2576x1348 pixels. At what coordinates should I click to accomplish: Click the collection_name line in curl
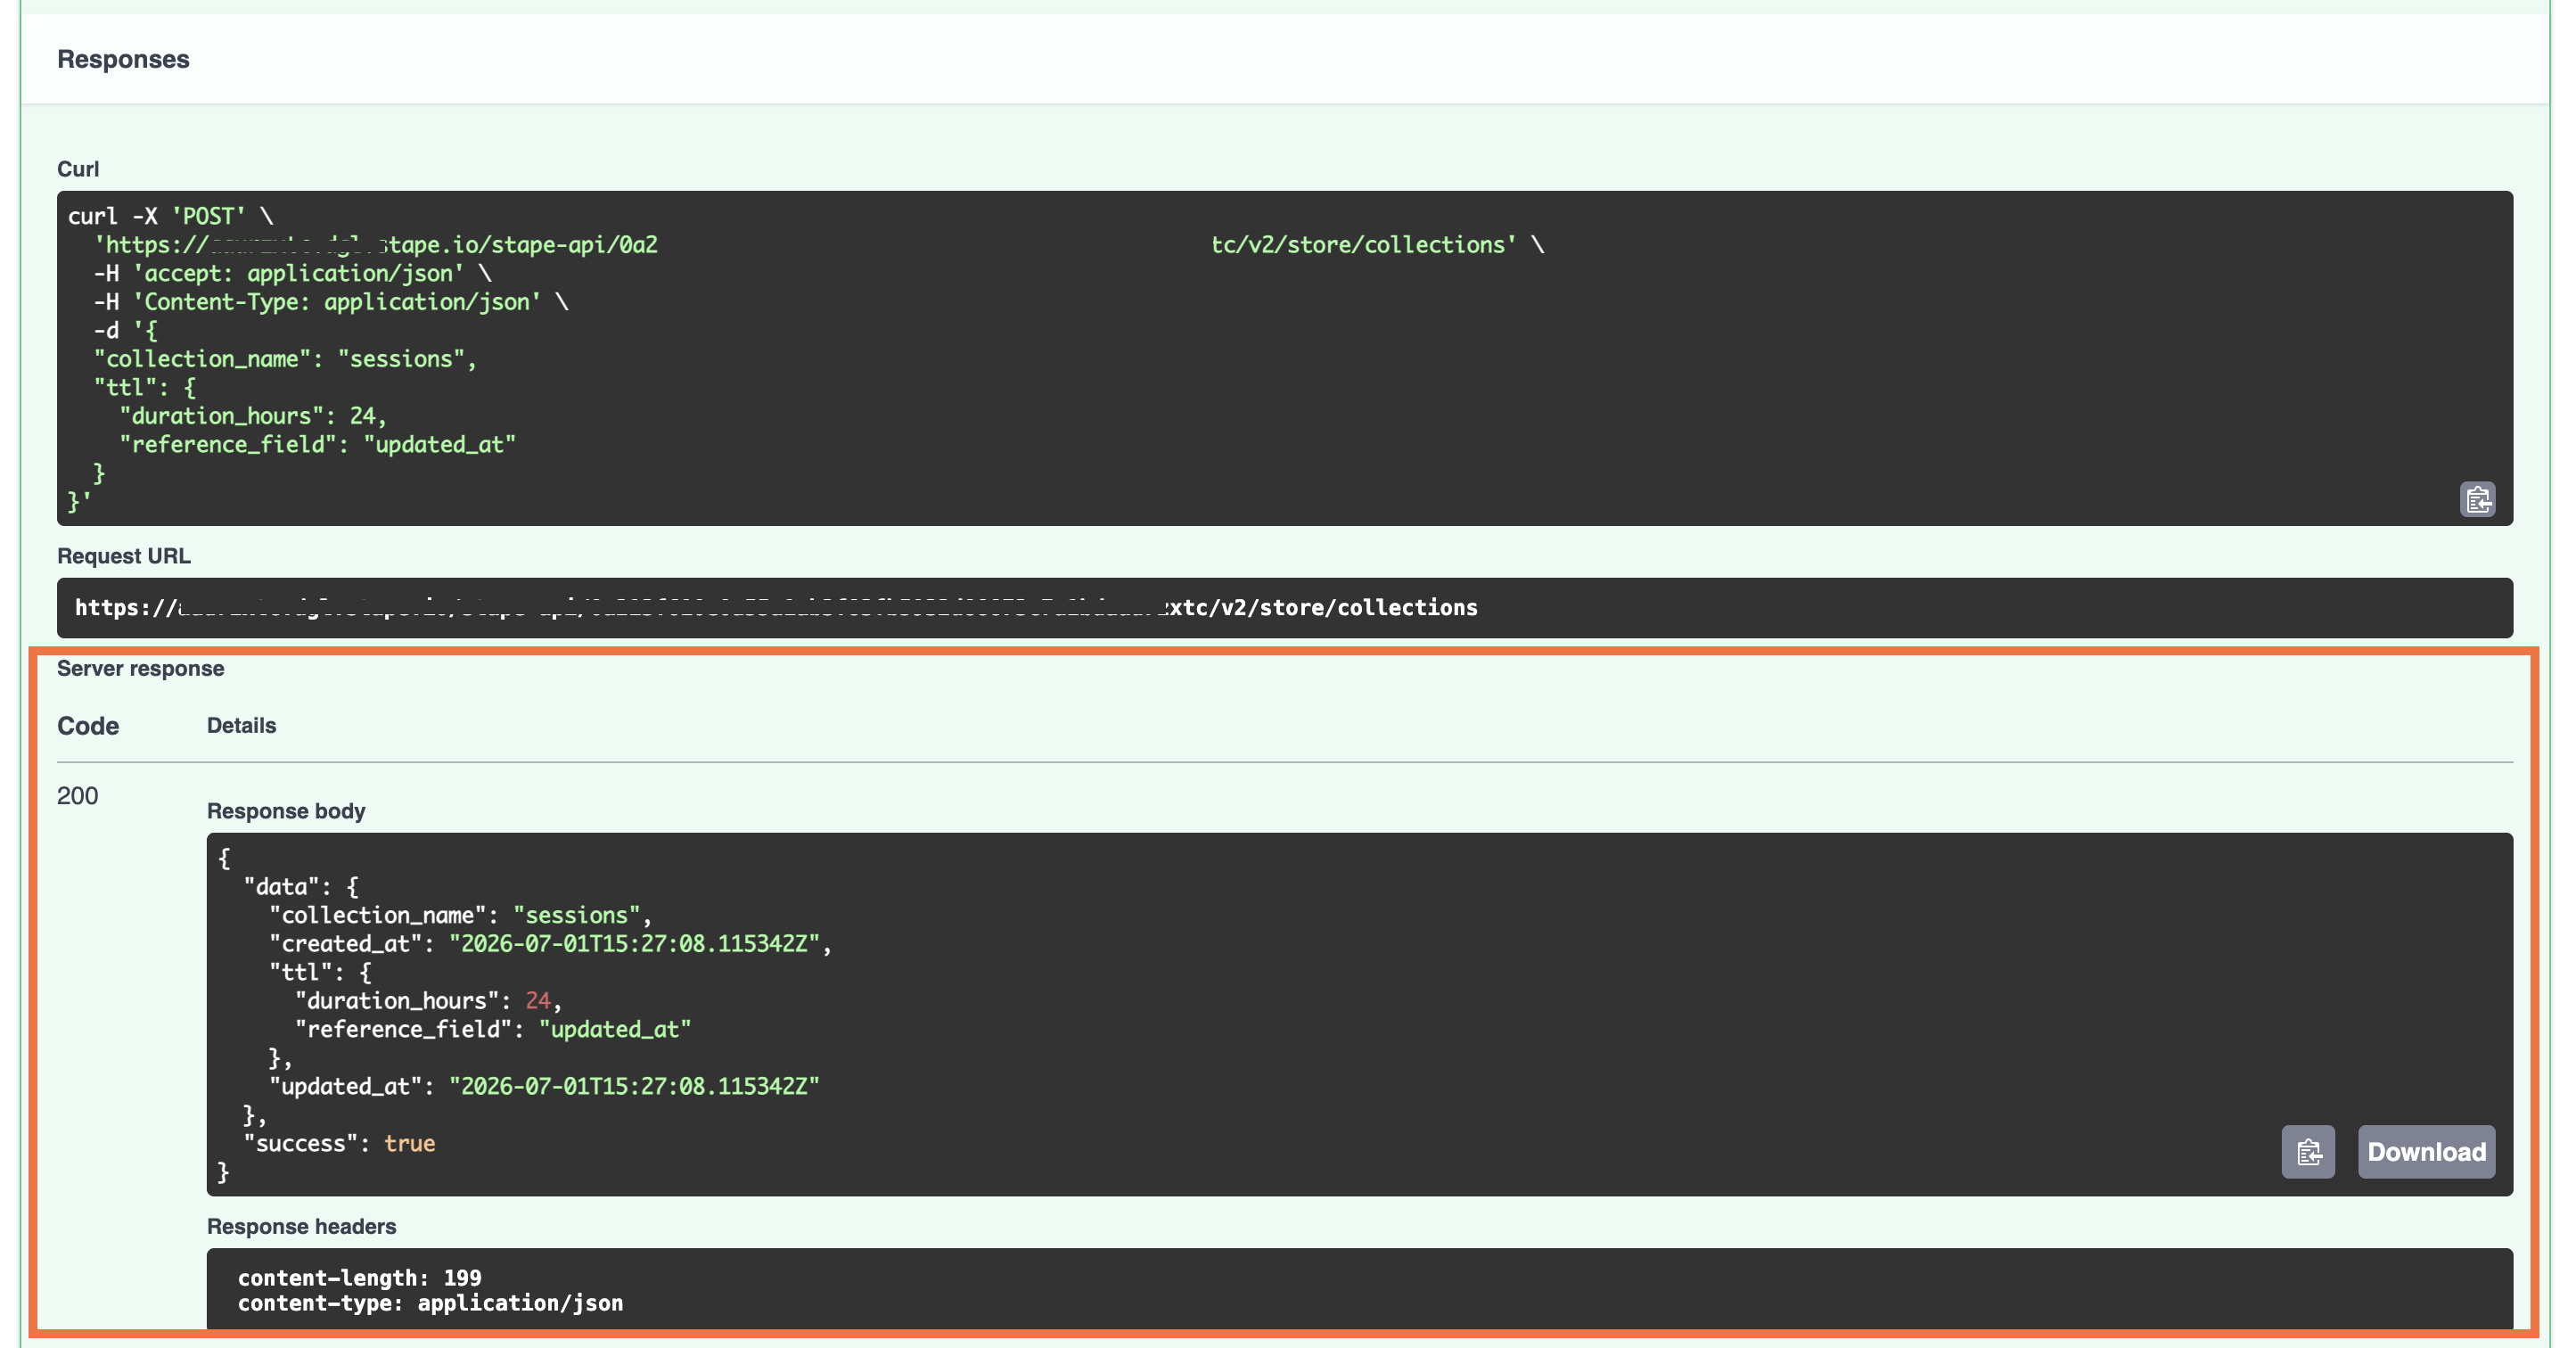pyautogui.click(x=286, y=359)
